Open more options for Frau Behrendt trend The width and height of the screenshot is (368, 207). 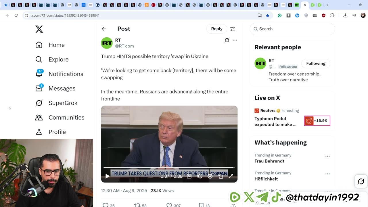[x=327, y=156]
